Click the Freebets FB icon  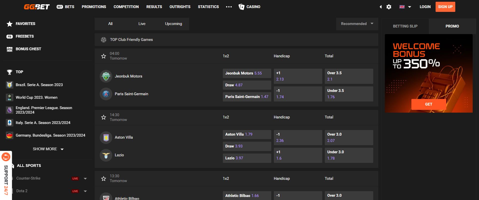click(x=10, y=36)
